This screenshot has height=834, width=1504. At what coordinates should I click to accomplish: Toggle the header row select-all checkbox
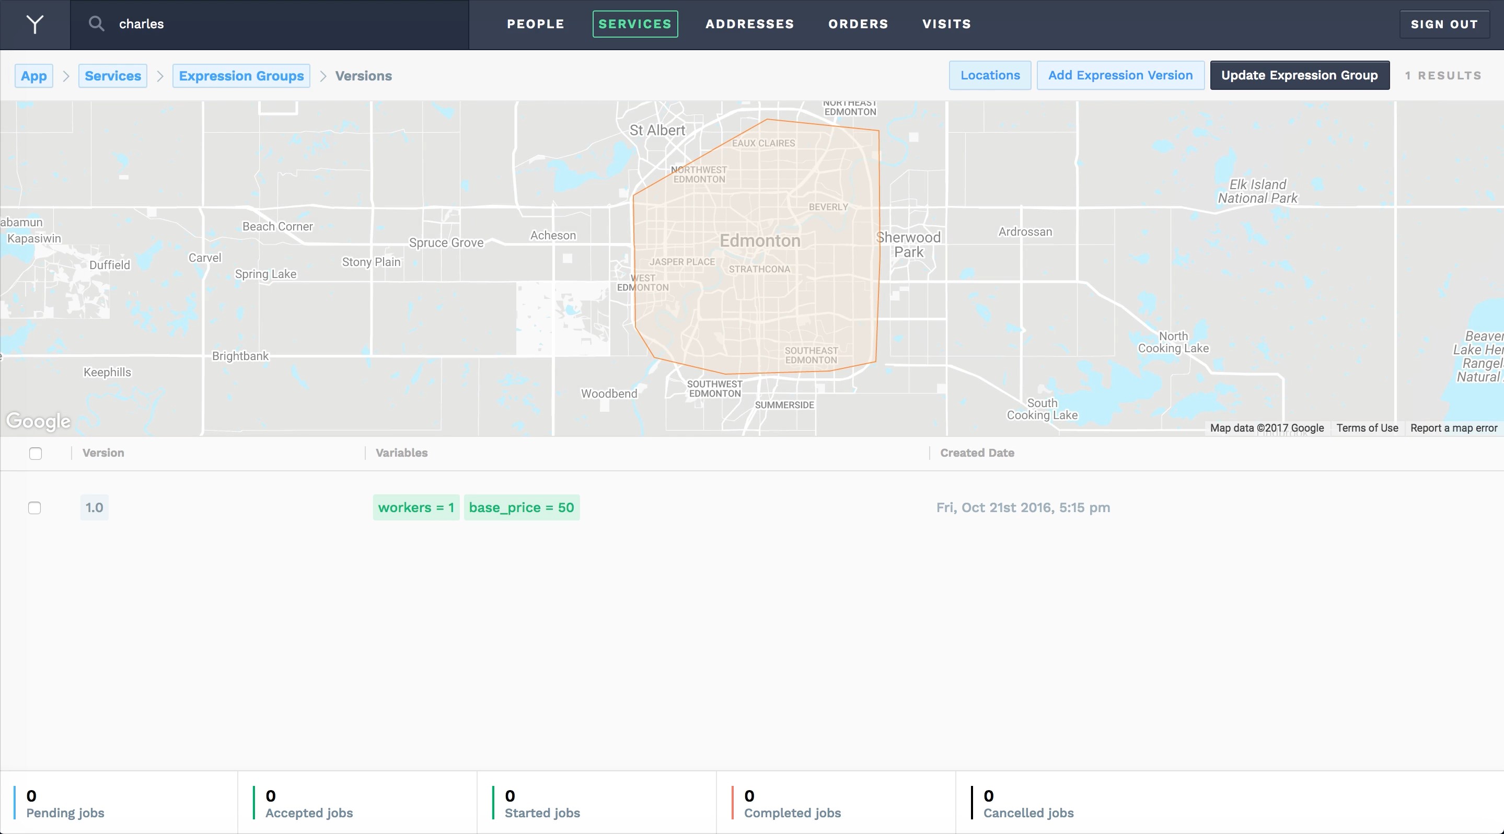(x=35, y=453)
